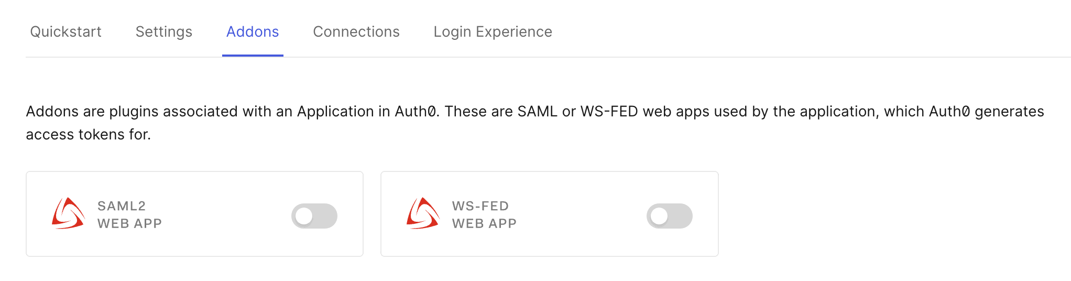Open the Quickstart tab
This screenshot has width=1071, height=281.
pos(66,32)
